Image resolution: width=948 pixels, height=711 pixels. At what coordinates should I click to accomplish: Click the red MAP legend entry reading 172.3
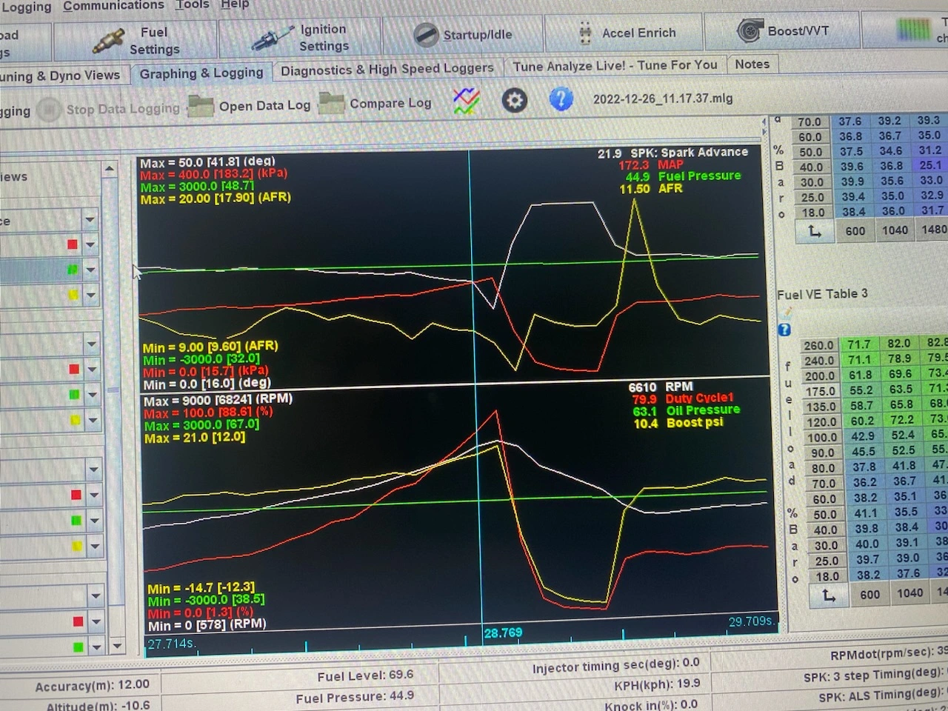651,164
